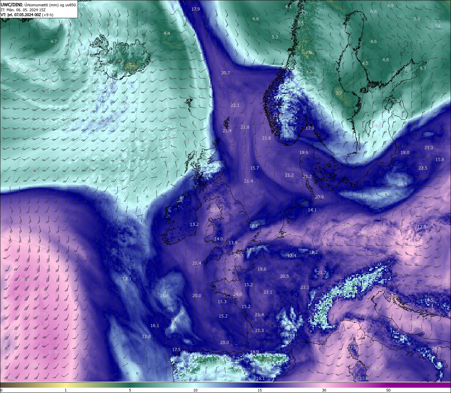Click the 12.5 value over eastern Europe
451x393 pixels.
[422, 227]
